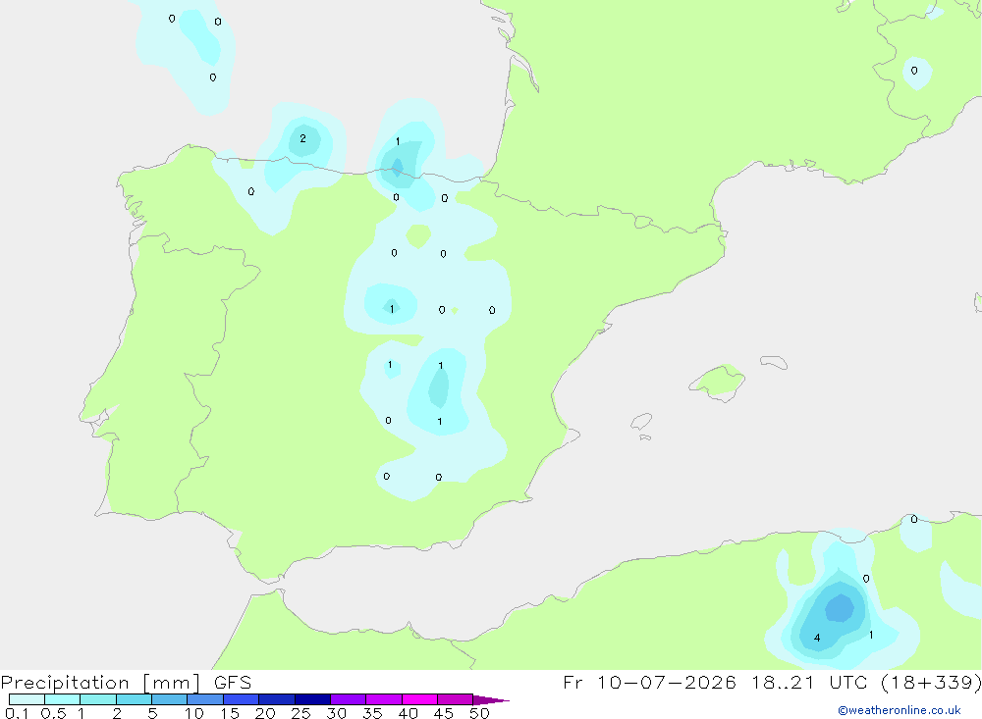Select the 2–5 mm legend color swatch
This screenshot has height=719, width=982.
click(x=134, y=699)
